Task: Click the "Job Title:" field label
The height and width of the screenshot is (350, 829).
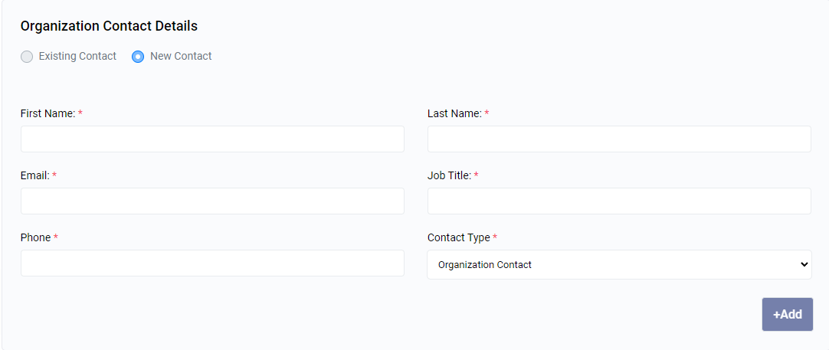Action: (x=449, y=175)
